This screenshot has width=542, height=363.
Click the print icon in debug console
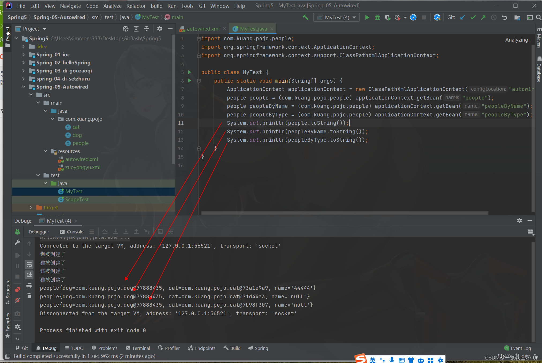click(29, 286)
